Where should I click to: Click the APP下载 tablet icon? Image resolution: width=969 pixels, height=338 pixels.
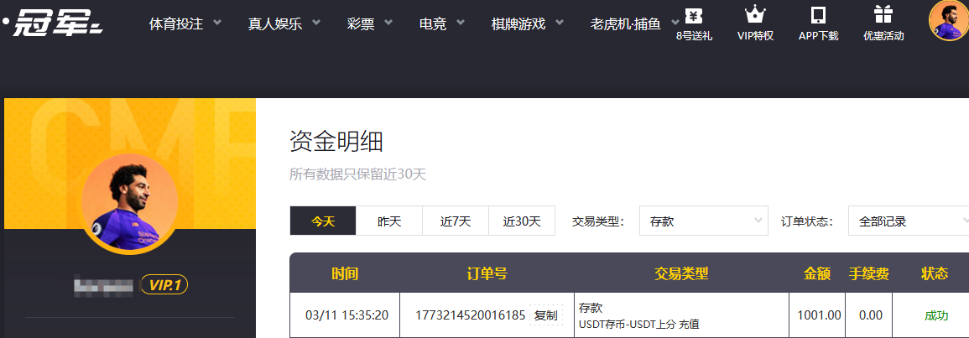coord(818,16)
